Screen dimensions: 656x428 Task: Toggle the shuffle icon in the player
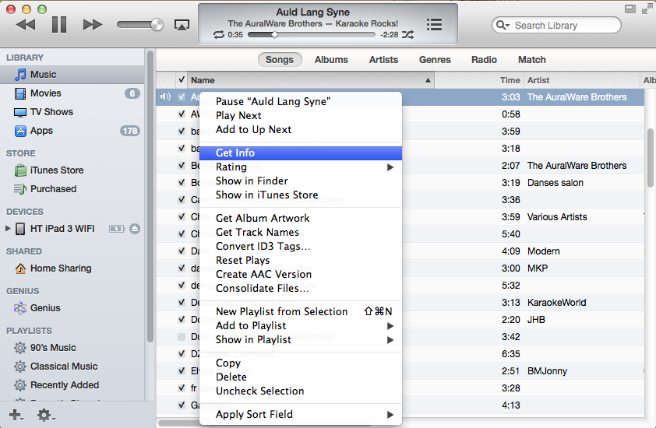pyautogui.click(x=407, y=35)
